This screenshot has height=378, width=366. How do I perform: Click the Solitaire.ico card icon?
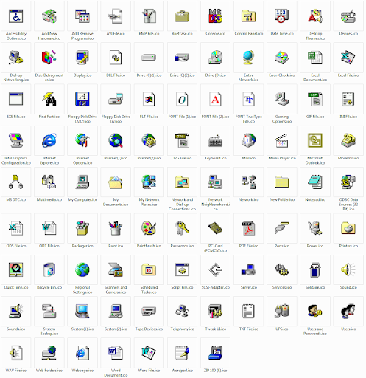[315, 270]
